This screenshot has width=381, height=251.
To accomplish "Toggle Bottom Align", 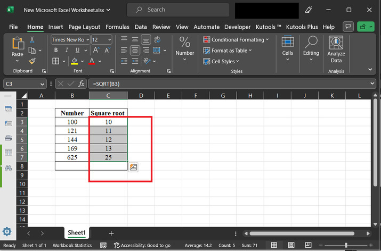I will 146,39.
